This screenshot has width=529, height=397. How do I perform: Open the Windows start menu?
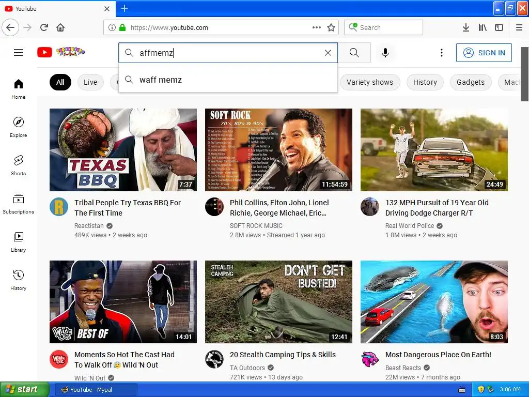coord(24,390)
